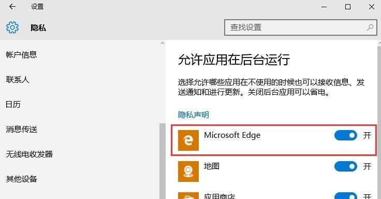
Task: Go back using the back arrow
Action: coord(12,7)
